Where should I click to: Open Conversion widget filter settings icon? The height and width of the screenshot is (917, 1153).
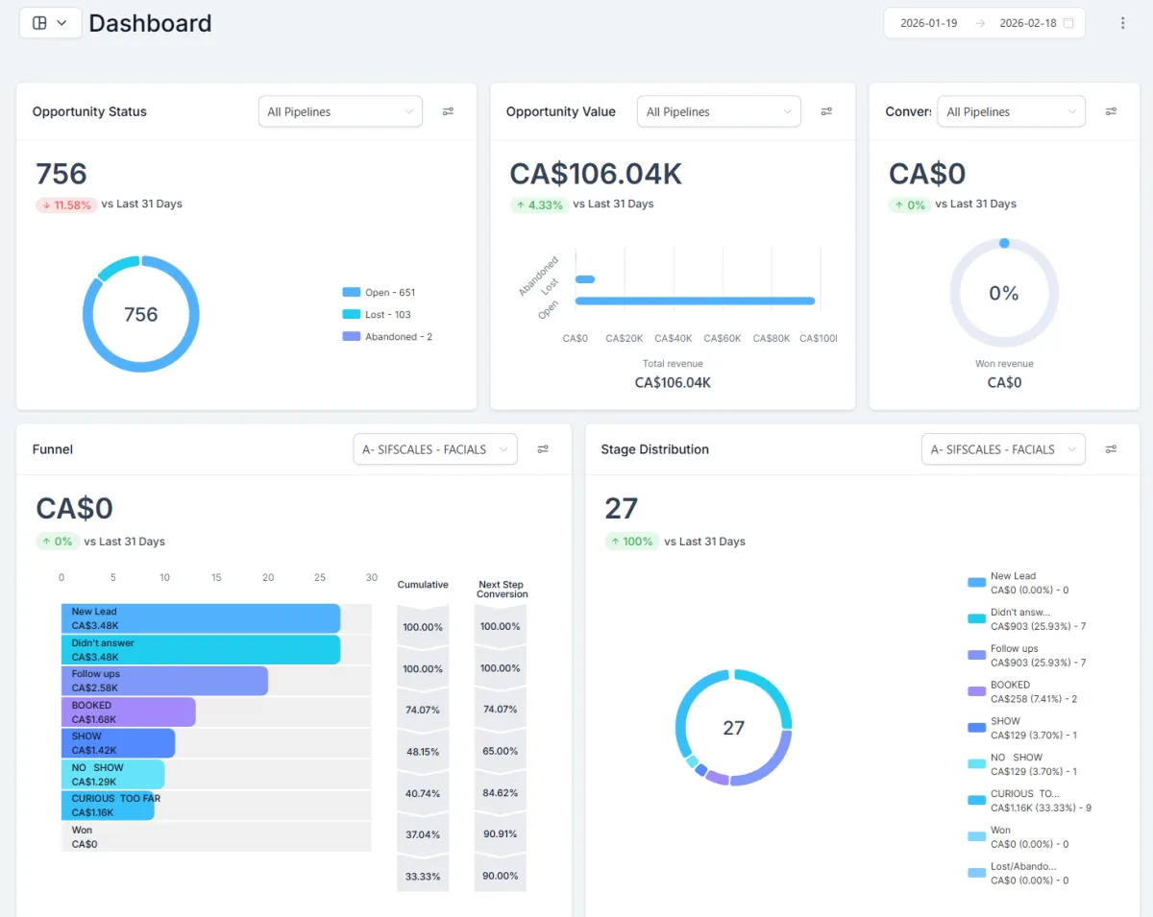click(x=1111, y=111)
